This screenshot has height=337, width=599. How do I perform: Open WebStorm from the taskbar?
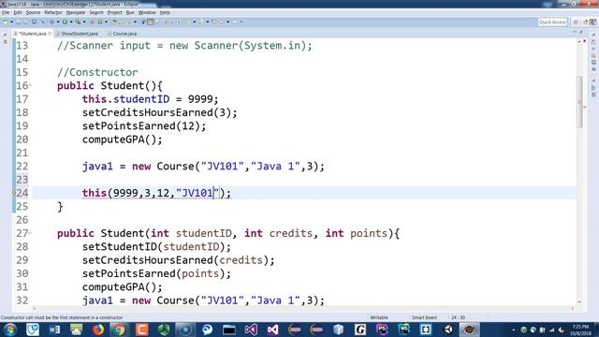[403, 330]
